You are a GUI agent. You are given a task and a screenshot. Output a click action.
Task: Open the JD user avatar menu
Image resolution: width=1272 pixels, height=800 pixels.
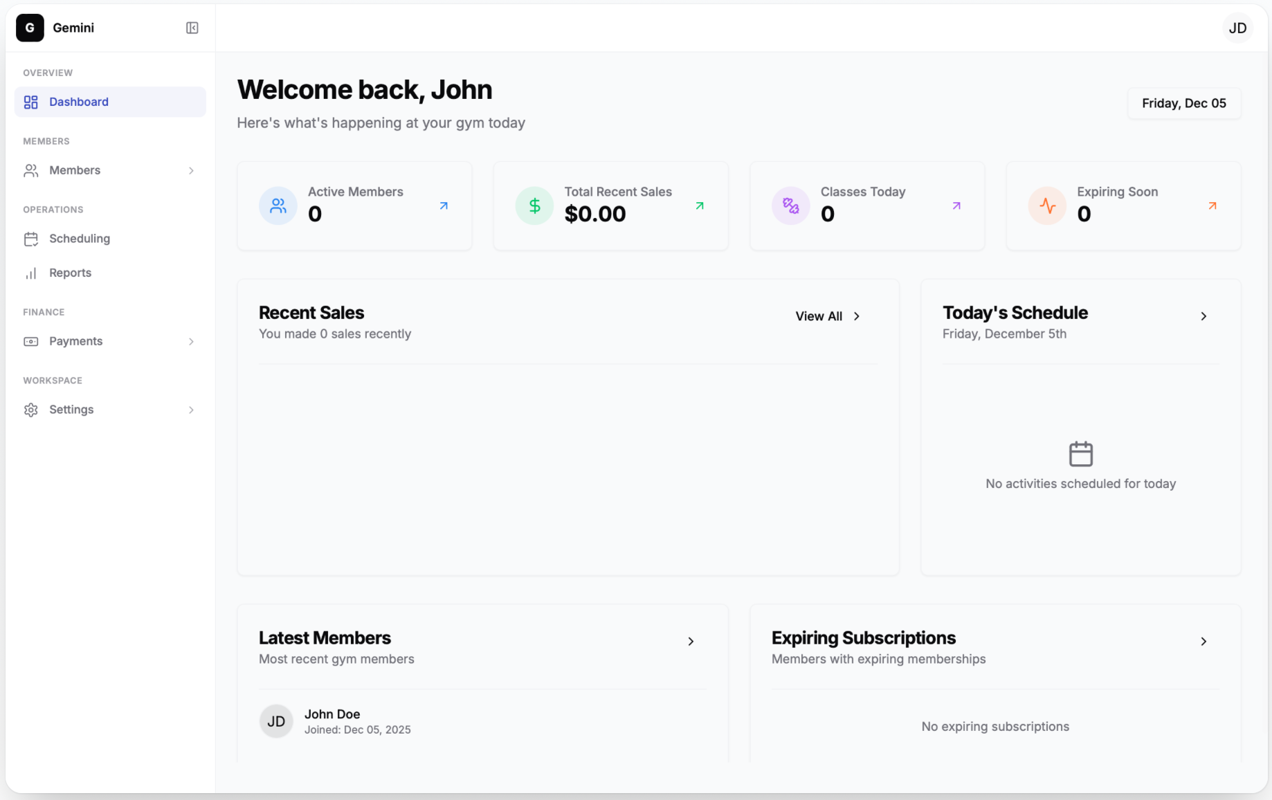(x=1237, y=28)
